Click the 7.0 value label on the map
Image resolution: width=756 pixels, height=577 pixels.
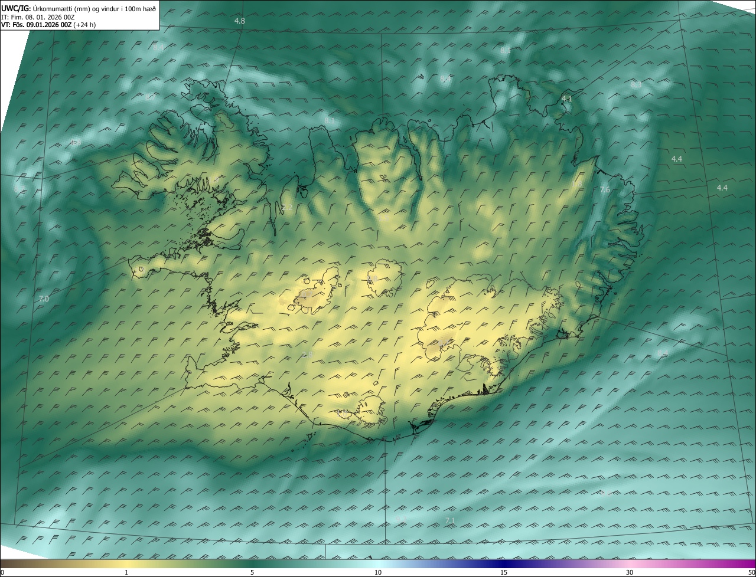point(44,299)
